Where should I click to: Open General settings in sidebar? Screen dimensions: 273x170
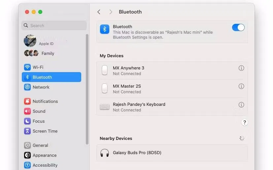coord(51,145)
